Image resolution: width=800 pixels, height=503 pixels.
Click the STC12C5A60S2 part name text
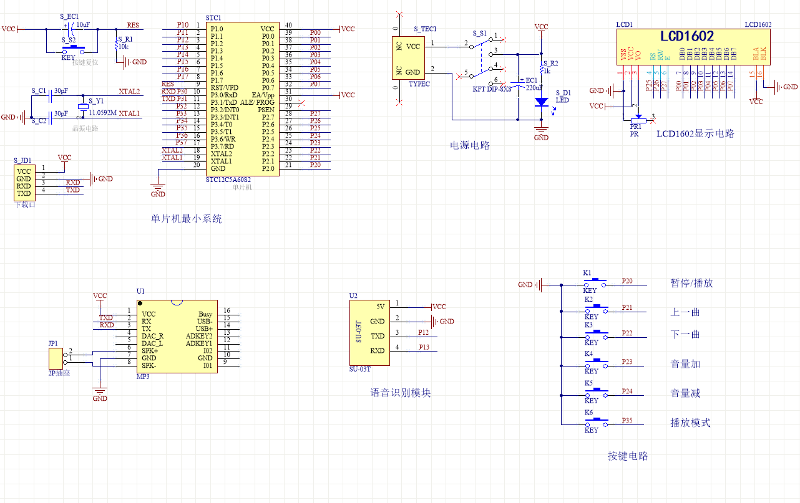[x=228, y=180]
